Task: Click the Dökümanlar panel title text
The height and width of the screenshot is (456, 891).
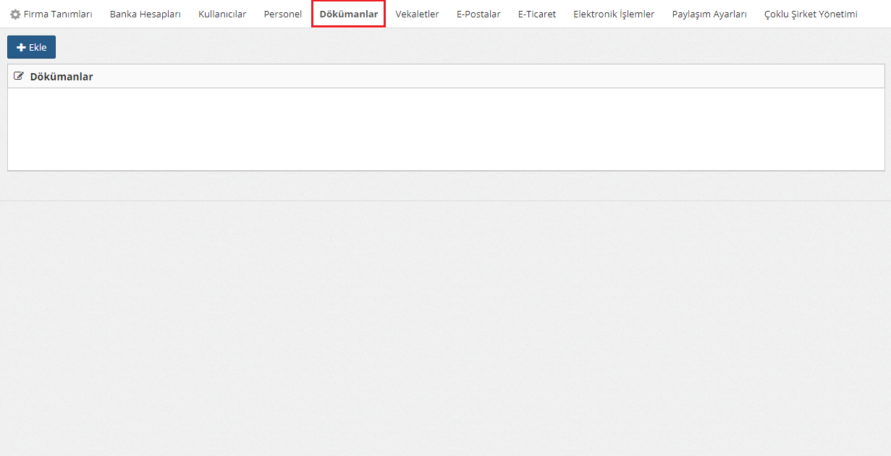Action: (x=62, y=76)
